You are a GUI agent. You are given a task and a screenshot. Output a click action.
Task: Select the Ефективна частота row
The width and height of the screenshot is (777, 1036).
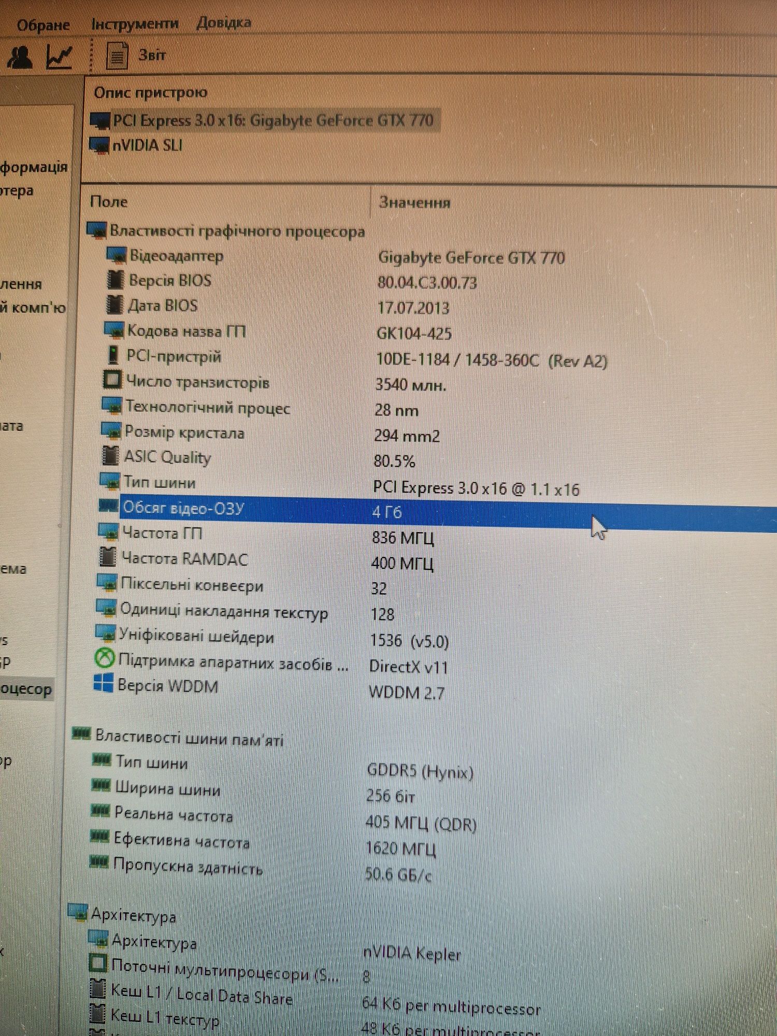click(262, 844)
